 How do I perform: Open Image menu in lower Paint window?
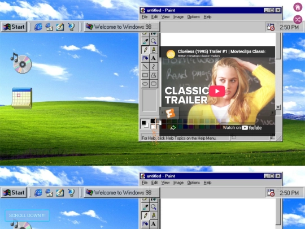178,183
